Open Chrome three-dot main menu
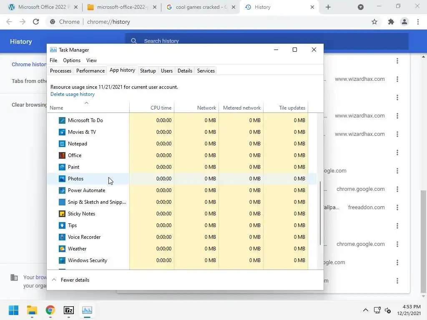 tap(418, 22)
